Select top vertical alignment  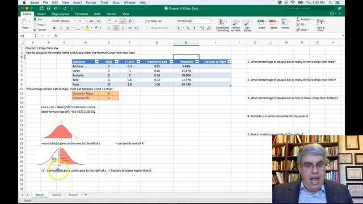(x=109, y=21)
